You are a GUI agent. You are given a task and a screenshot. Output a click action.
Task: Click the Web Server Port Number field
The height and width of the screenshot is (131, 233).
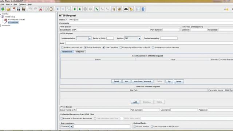pyautogui.click(x=171, y=30)
